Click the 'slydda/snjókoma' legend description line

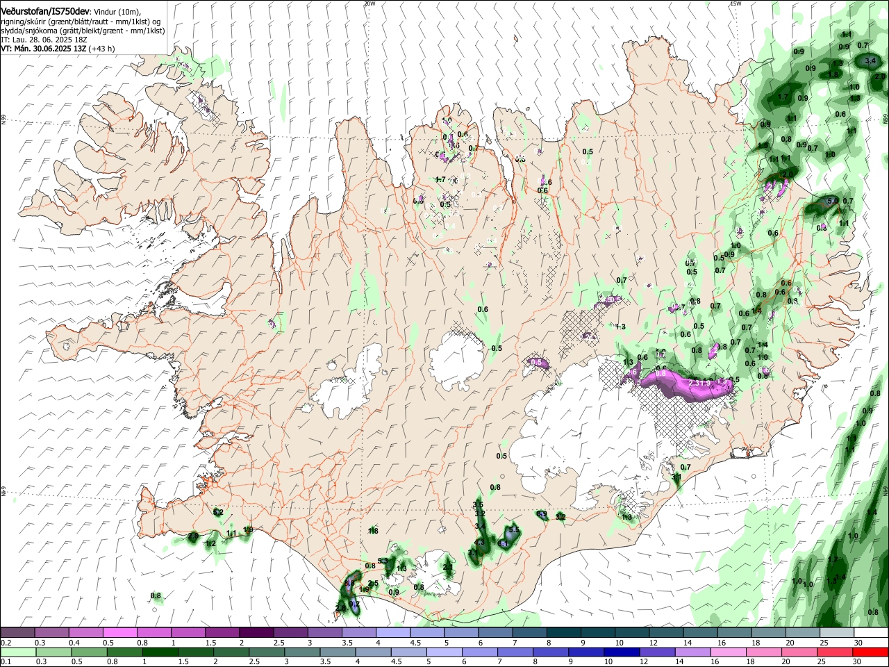[x=83, y=31]
